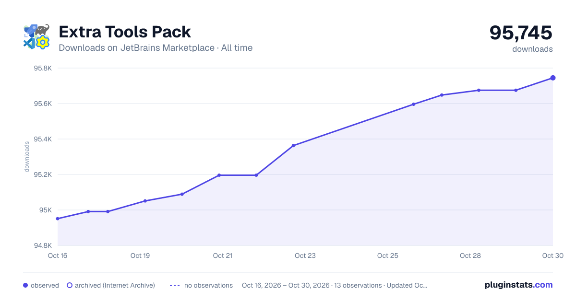This screenshot has width=576, height=302.
Task: Click the 95.6K y-axis label
Action: click(x=42, y=104)
